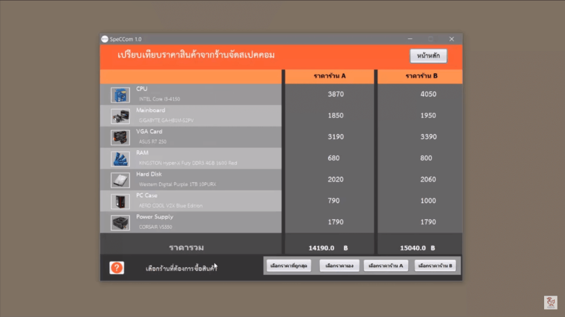Open help via orange question mark icon
The width and height of the screenshot is (565, 317).
117,268
